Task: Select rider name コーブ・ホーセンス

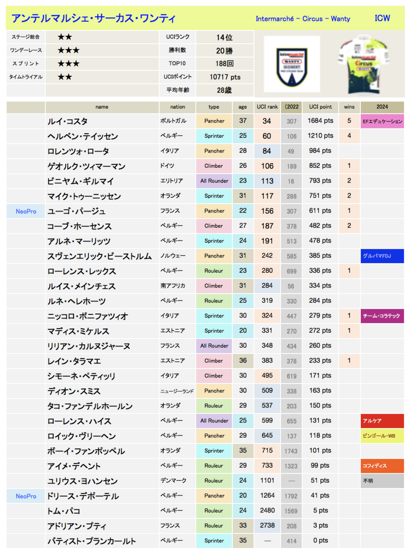Action: [x=79, y=226]
